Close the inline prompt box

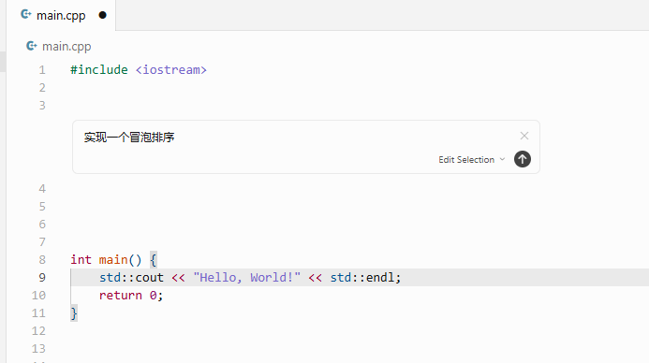(x=524, y=136)
